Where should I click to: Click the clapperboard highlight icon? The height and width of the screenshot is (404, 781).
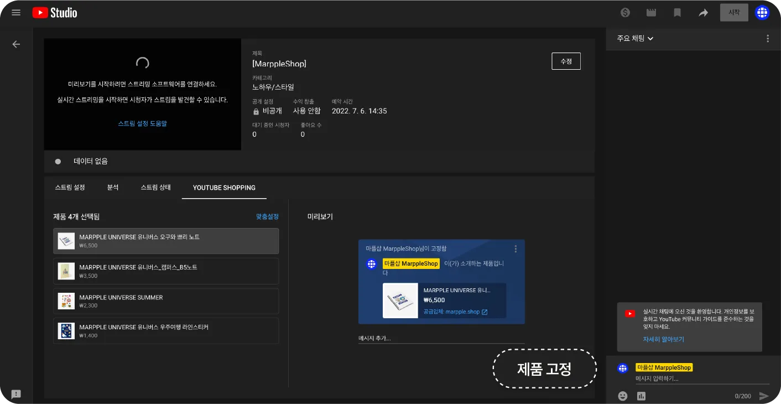652,13
